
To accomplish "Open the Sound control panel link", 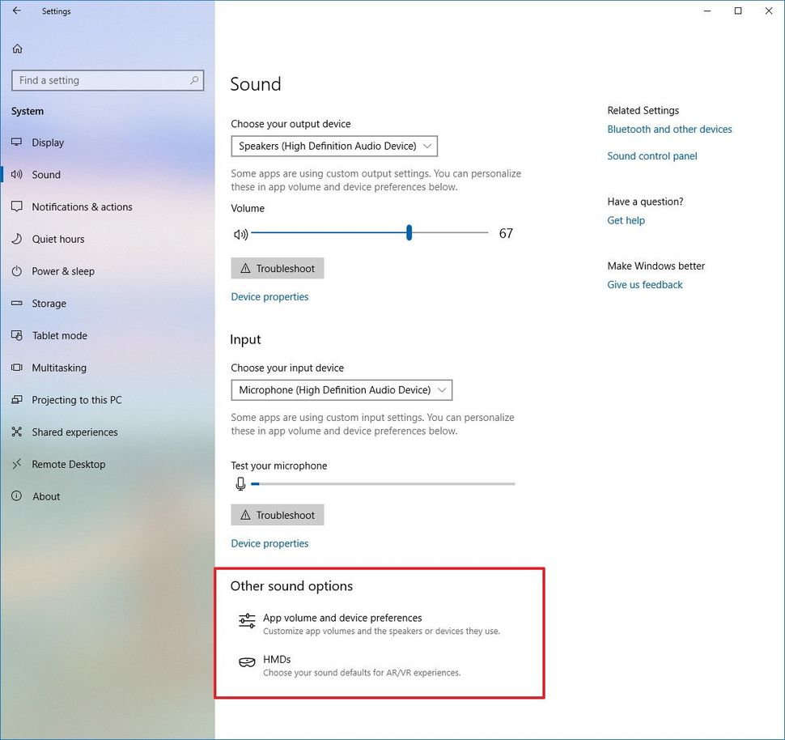I will (651, 155).
